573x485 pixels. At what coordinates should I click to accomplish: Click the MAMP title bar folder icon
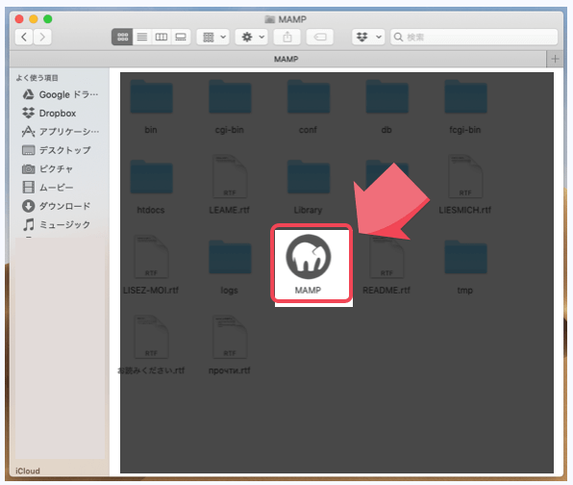tap(270, 19)
